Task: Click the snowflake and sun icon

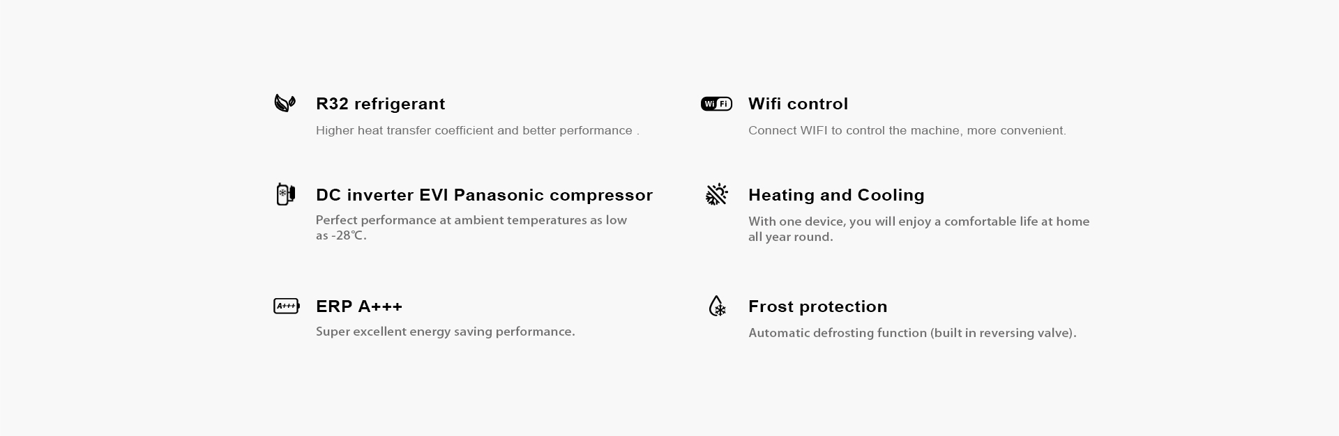Action: coord(716,194)
